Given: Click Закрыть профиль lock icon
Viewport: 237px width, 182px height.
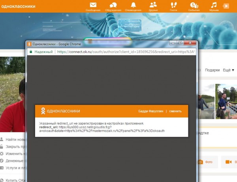Looking at the screenshot, I should tap(2, 147).
